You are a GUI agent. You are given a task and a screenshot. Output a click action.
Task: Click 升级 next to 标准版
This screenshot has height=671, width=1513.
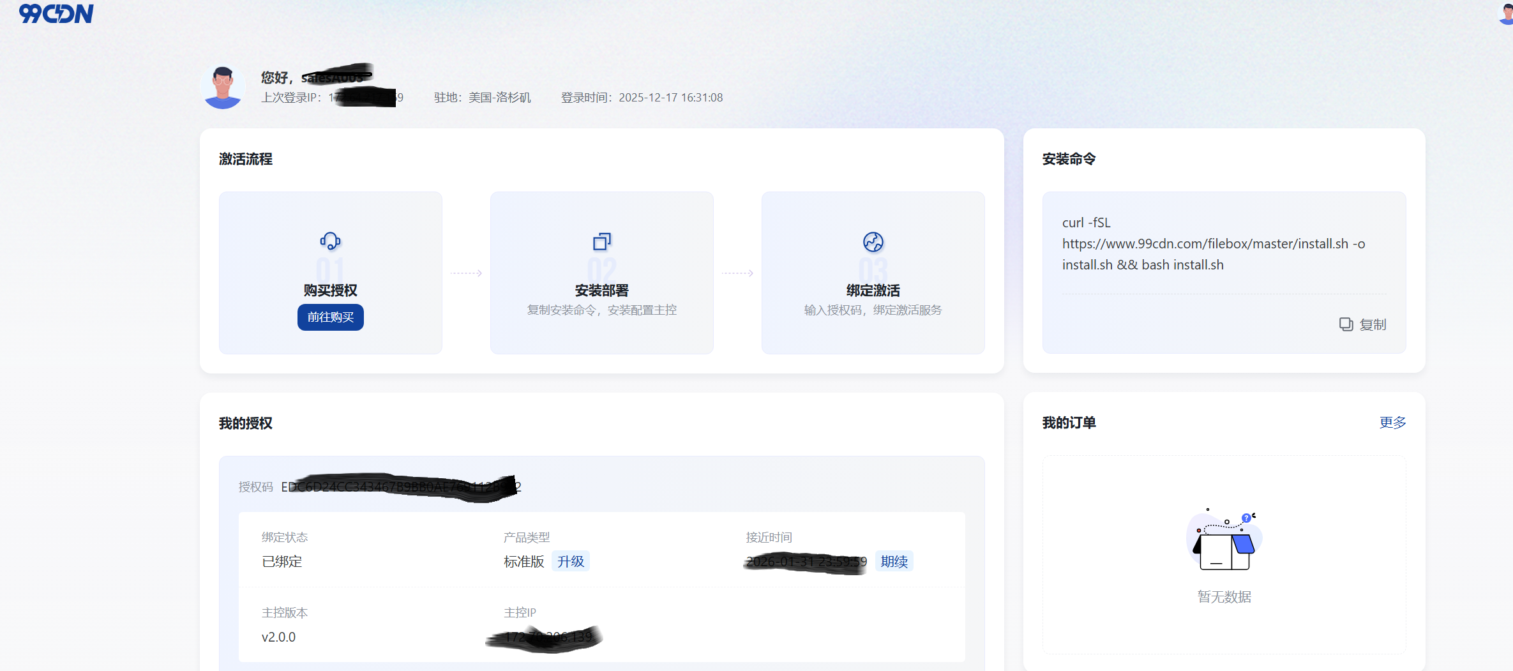click(x=570, y=561)
